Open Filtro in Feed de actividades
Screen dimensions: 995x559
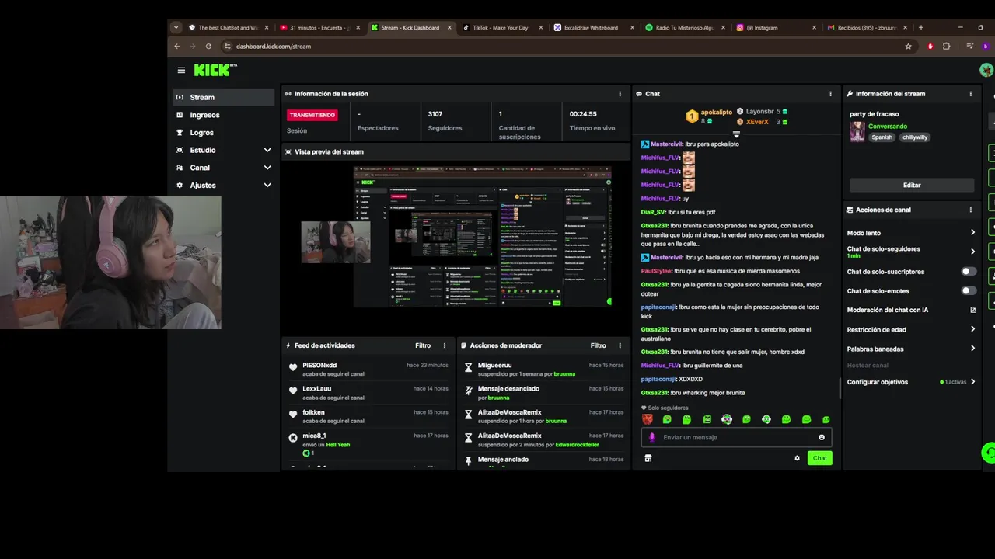click(423, 345)
